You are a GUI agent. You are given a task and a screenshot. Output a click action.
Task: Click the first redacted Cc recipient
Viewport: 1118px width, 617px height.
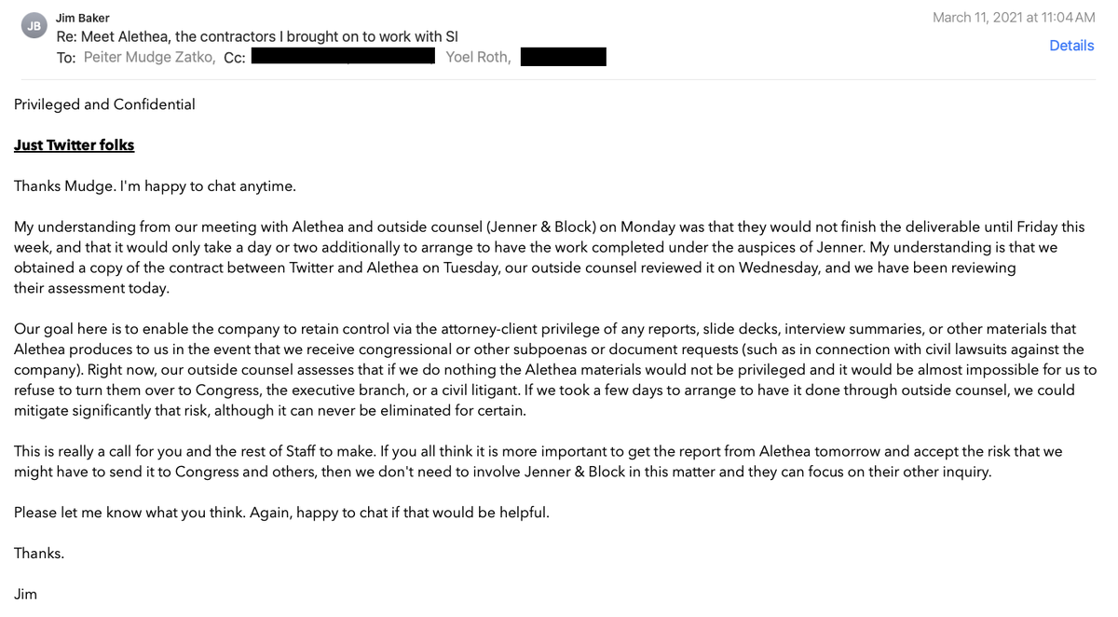coord(343,58)
